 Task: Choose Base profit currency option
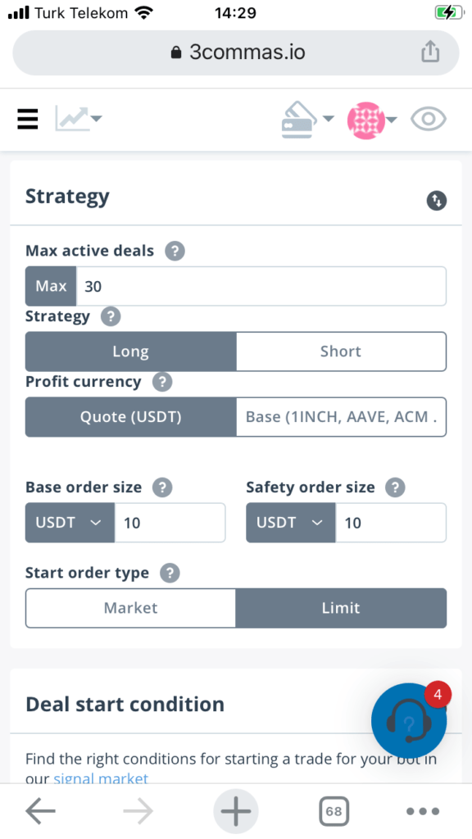tap(341, 417)
